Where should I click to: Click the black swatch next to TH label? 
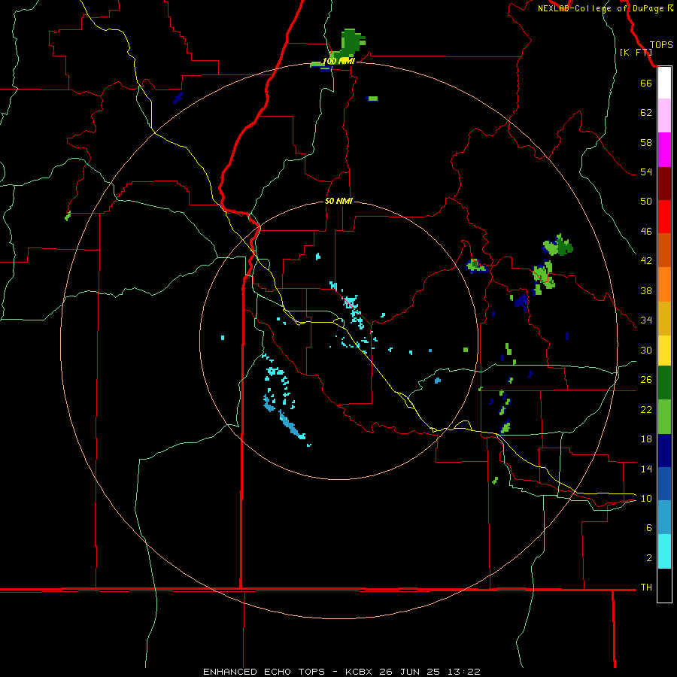(664, 585)
